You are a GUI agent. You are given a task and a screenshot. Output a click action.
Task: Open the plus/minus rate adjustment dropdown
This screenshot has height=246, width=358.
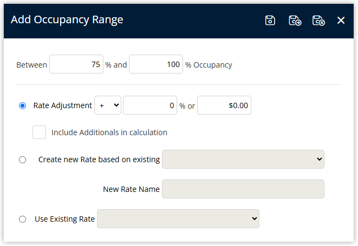point(108,105)
